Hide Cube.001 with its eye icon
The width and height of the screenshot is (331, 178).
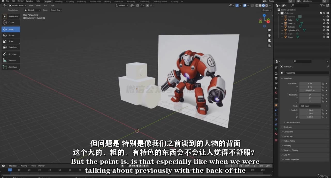click(x=324, y=23)
